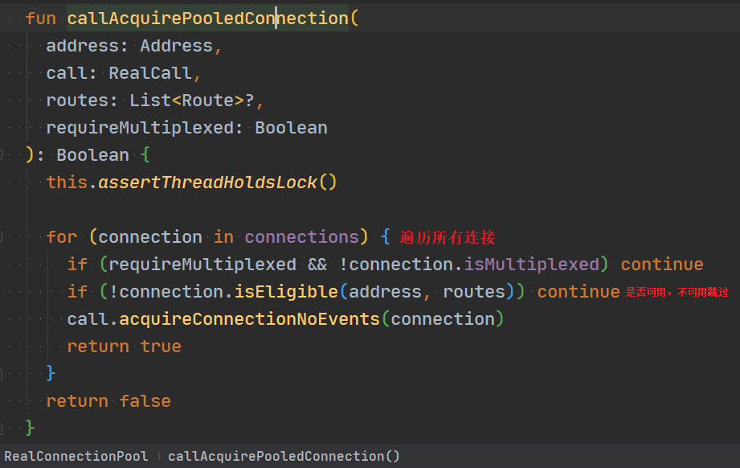
Task: Click the Address type reference
Action: [x=177, y=46]
